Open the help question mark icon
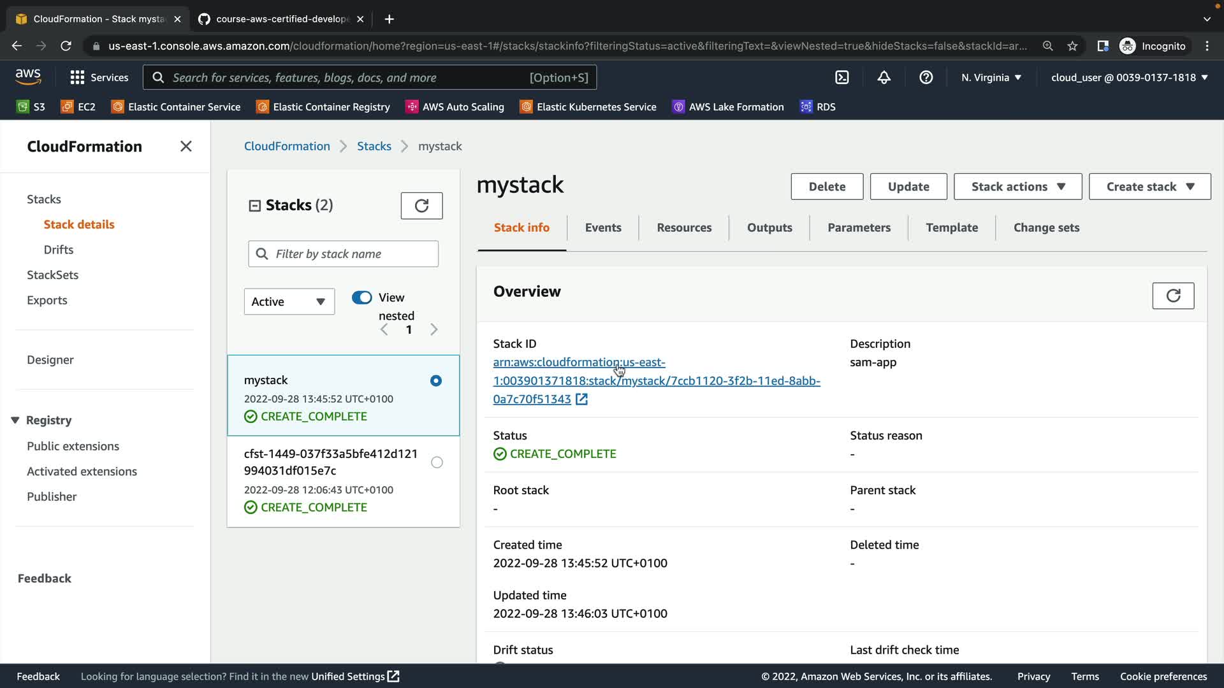The width and height of the screenshot is (1224, 688). (926, 78)
